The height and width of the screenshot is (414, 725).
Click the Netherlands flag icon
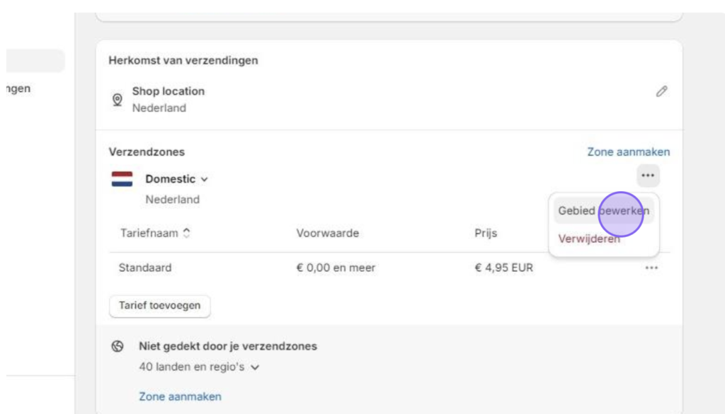click(122, 179)
